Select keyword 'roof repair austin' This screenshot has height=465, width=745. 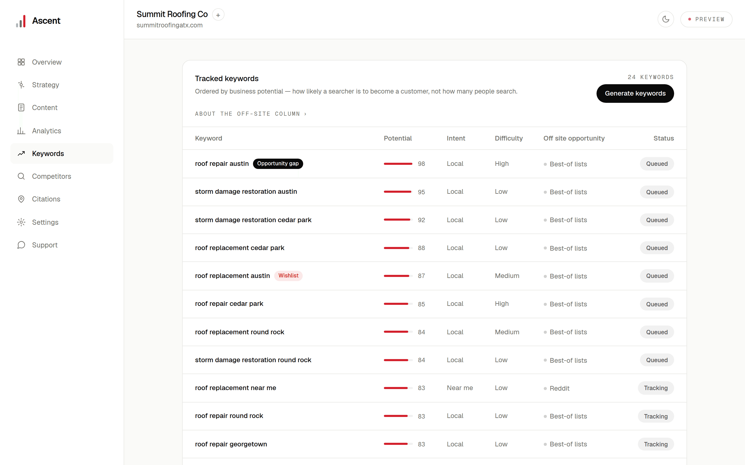pyautogui.click(x=222, y=164)
